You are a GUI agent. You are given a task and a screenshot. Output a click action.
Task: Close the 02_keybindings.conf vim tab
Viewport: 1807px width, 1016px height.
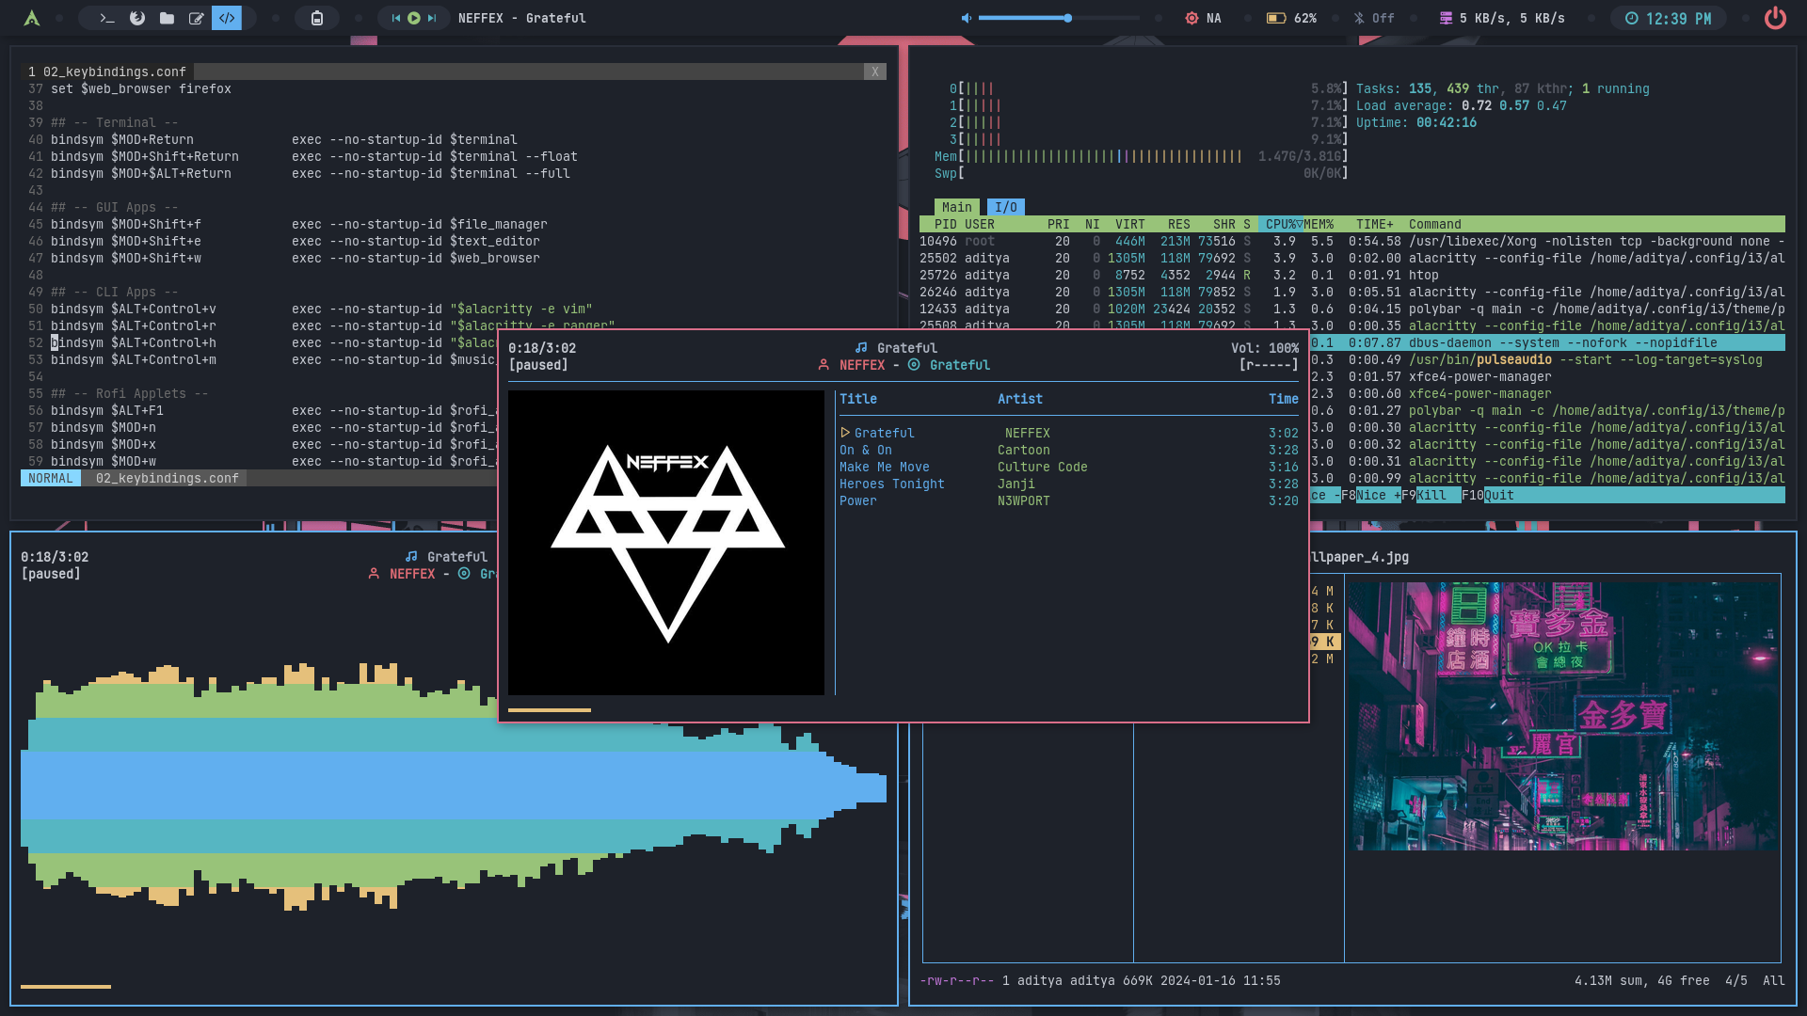[874, 71]
